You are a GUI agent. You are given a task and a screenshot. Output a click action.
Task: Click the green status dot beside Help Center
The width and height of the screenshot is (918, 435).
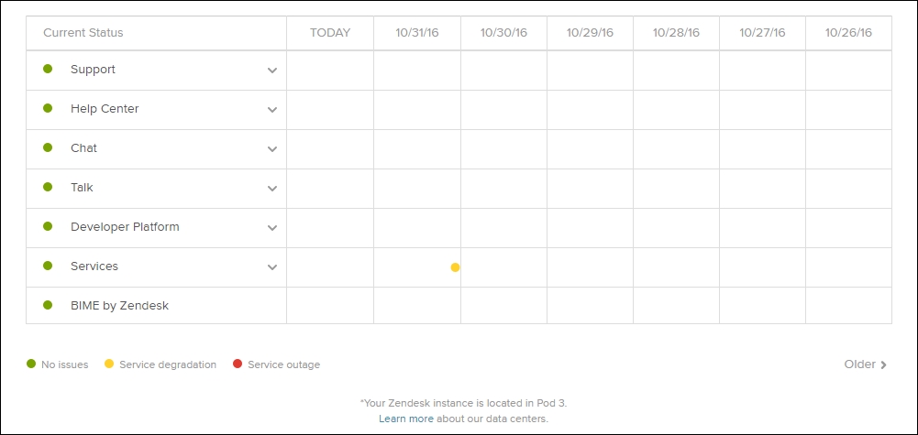(48, 108)
